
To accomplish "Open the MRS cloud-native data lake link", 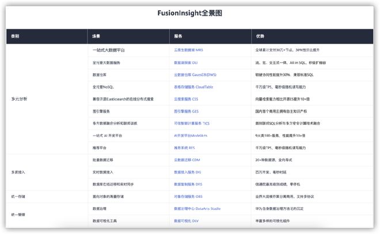I will 188,50.
